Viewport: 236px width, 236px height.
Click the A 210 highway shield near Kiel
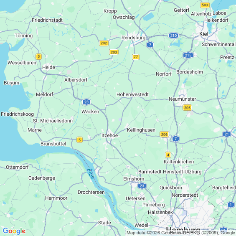[173, 36]
